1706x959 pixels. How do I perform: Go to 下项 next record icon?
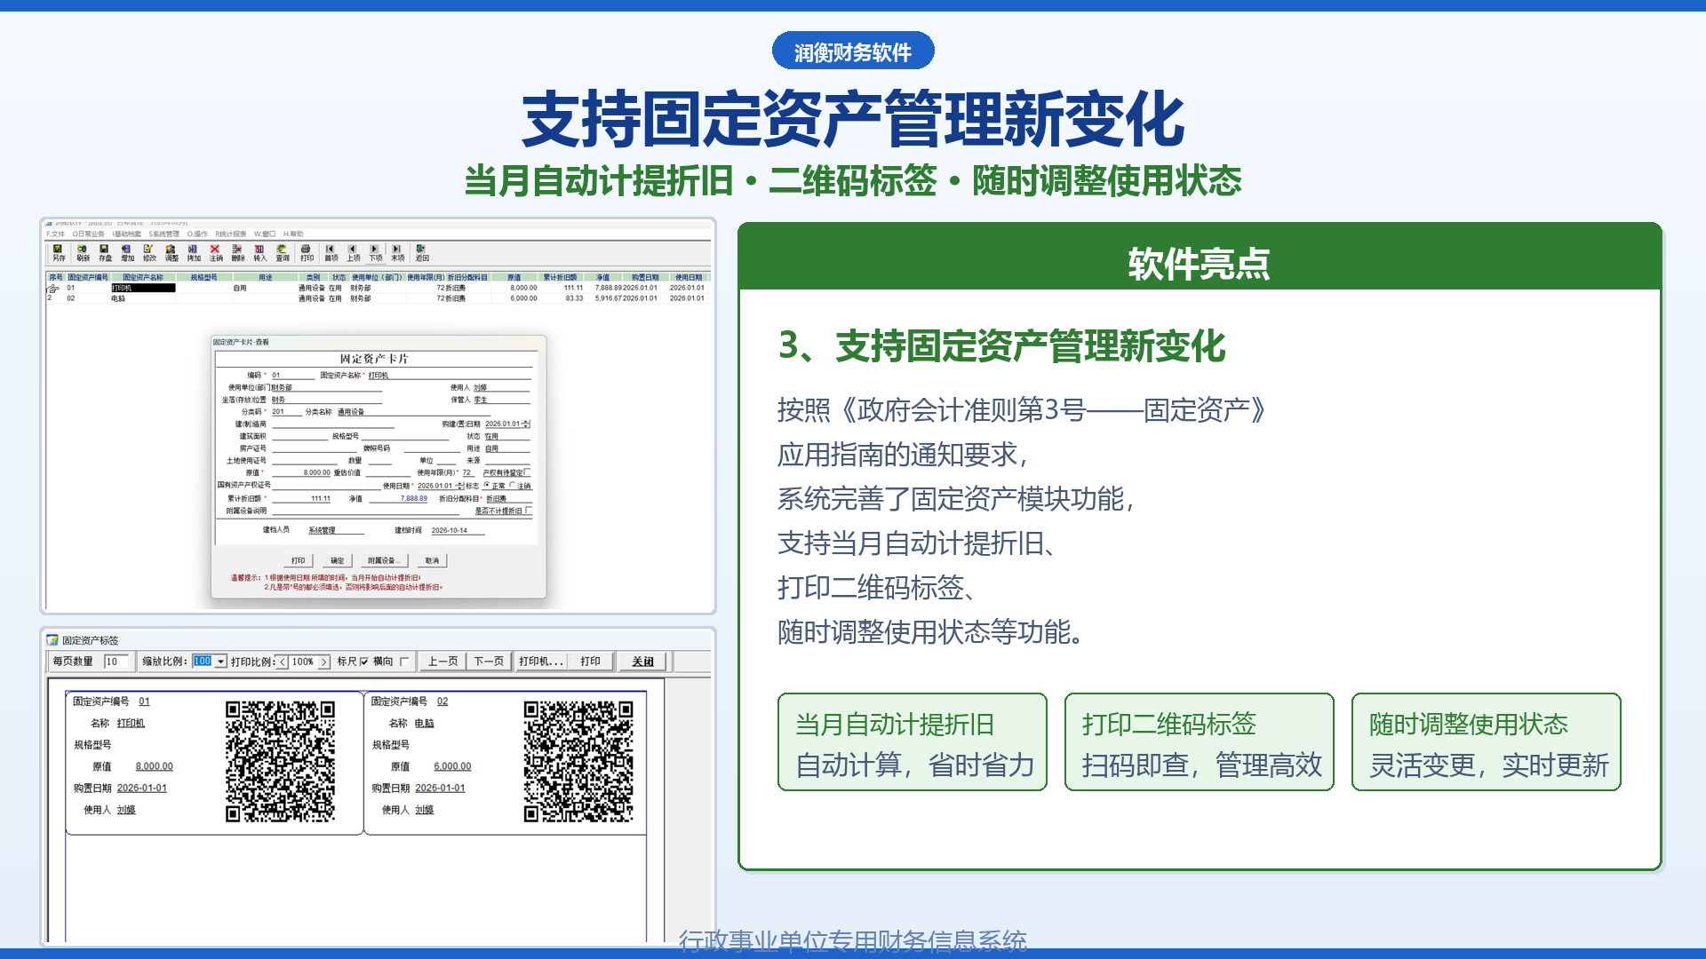pyautogui.click(x=376, y=252)
